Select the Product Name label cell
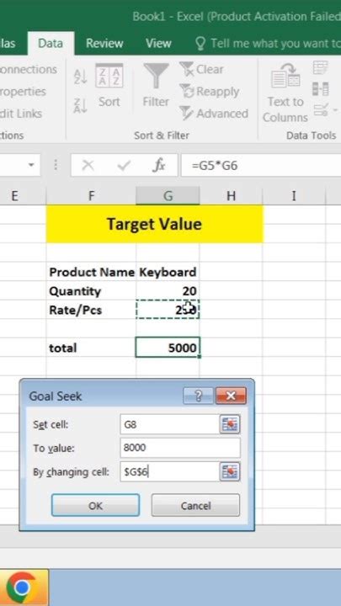This screenshot has height=606, width=341. click(91, 272)
